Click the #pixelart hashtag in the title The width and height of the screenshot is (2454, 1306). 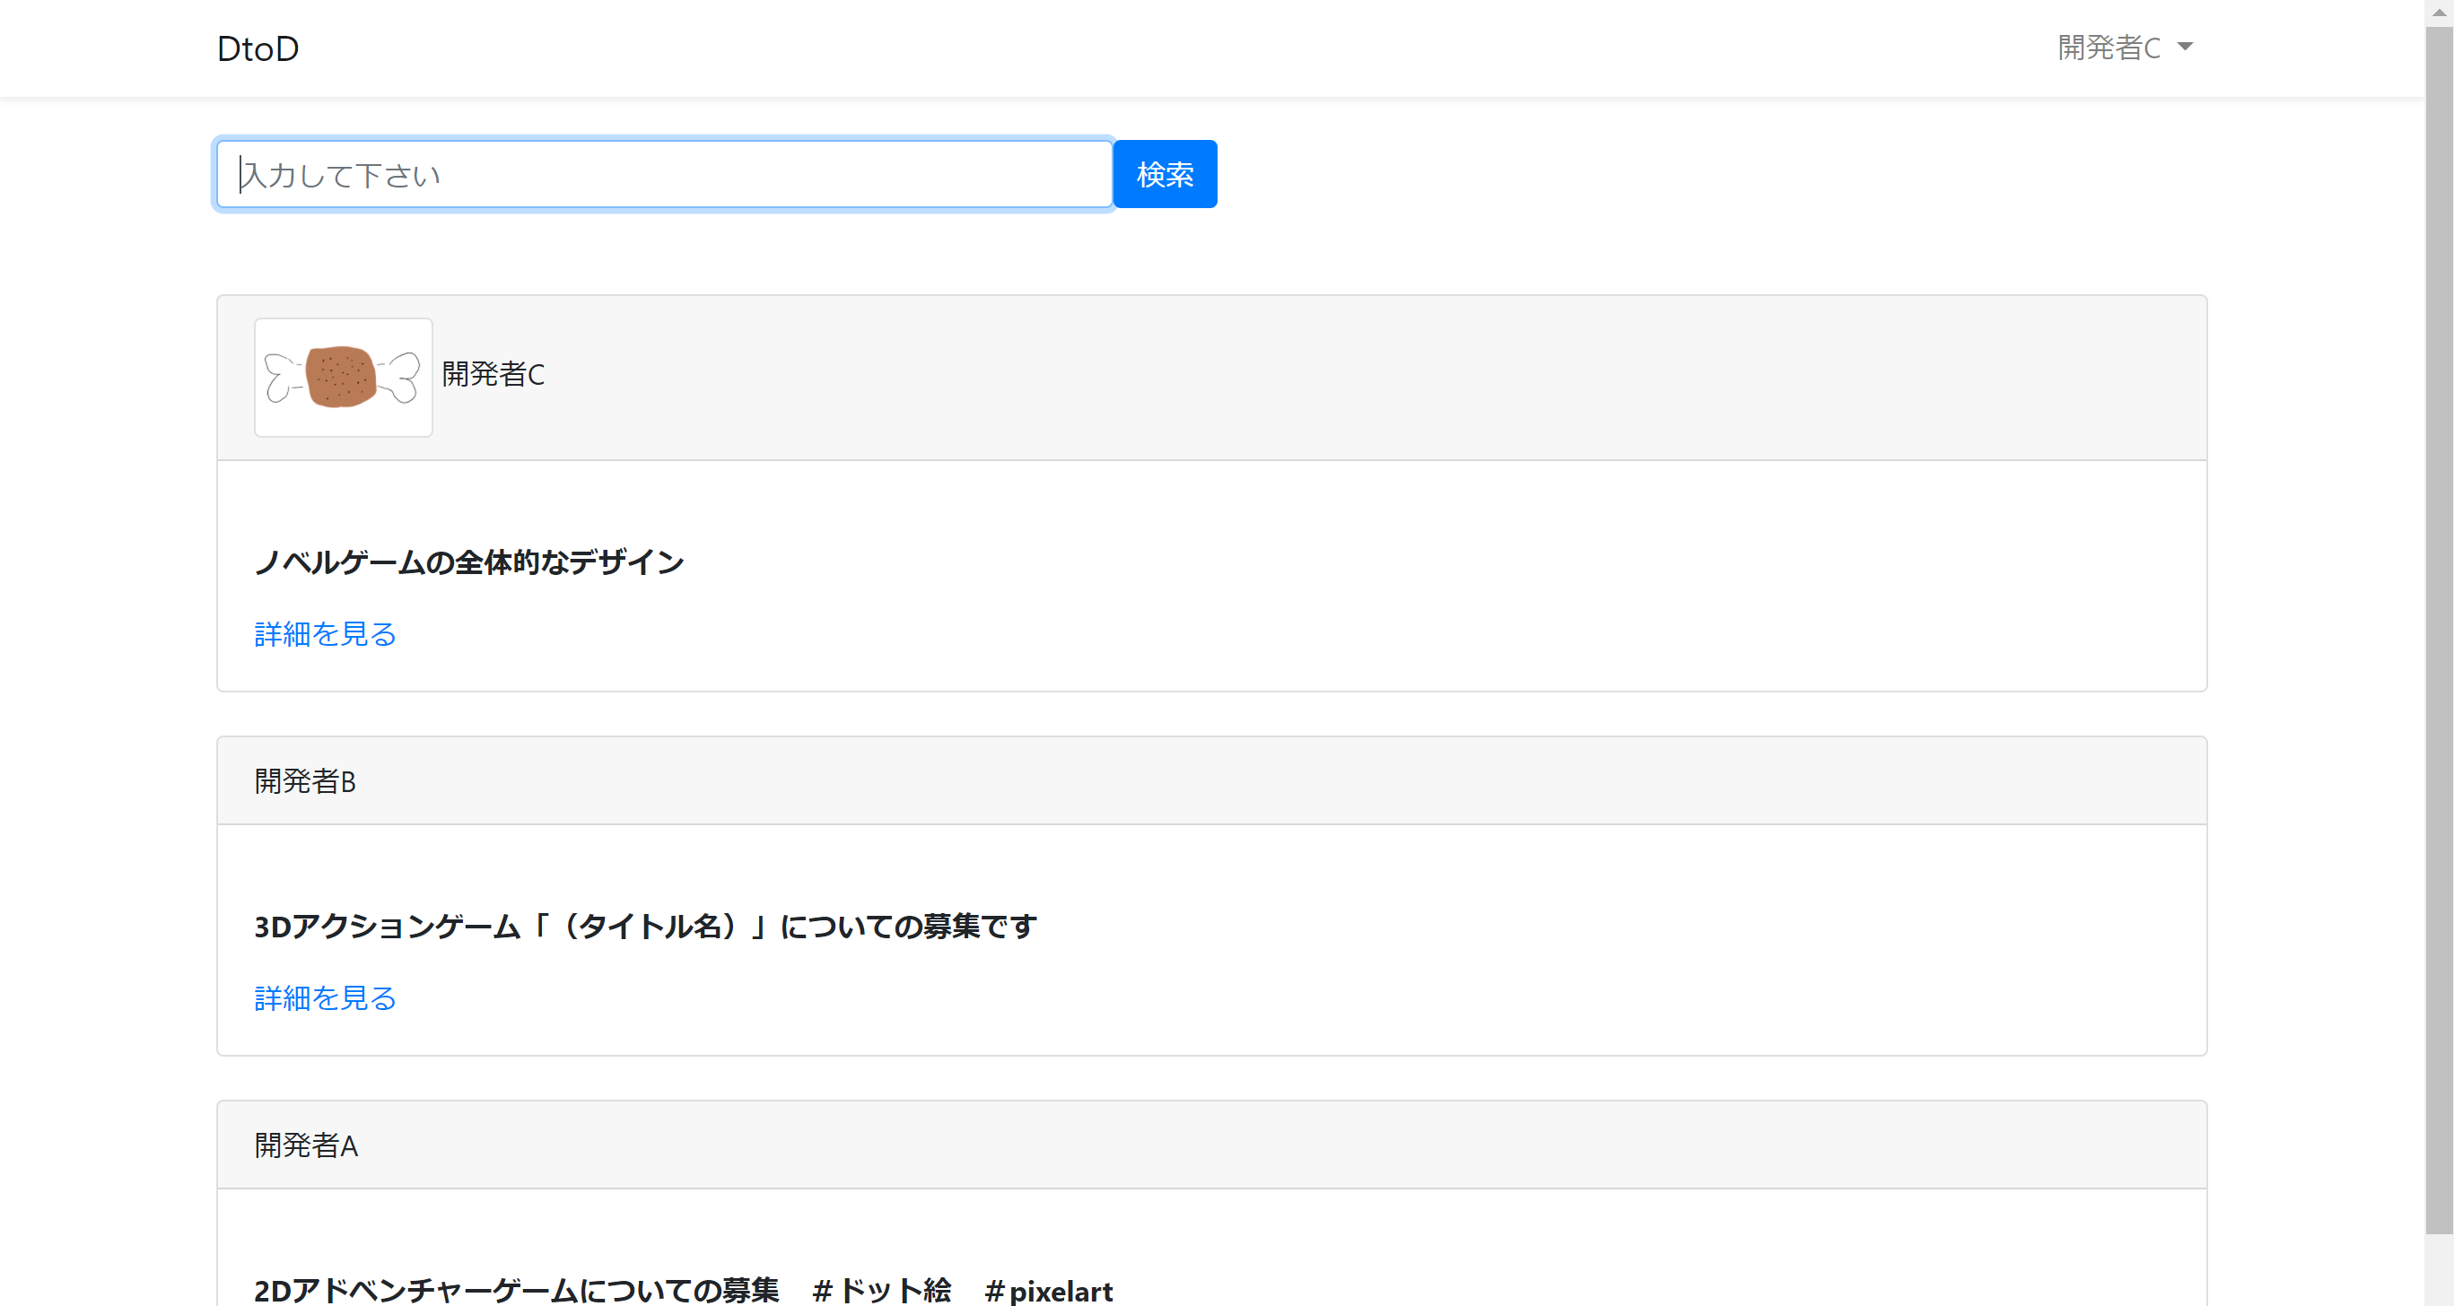click(x=1048, y=1291)
